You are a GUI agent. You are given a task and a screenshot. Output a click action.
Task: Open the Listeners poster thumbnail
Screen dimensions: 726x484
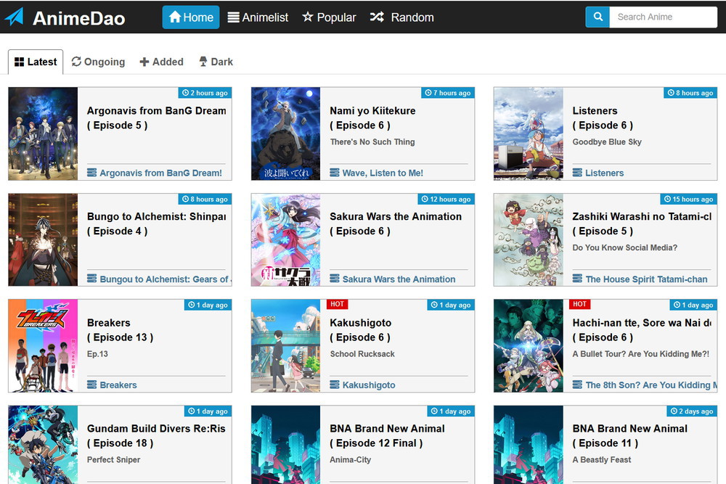point(529,134)
